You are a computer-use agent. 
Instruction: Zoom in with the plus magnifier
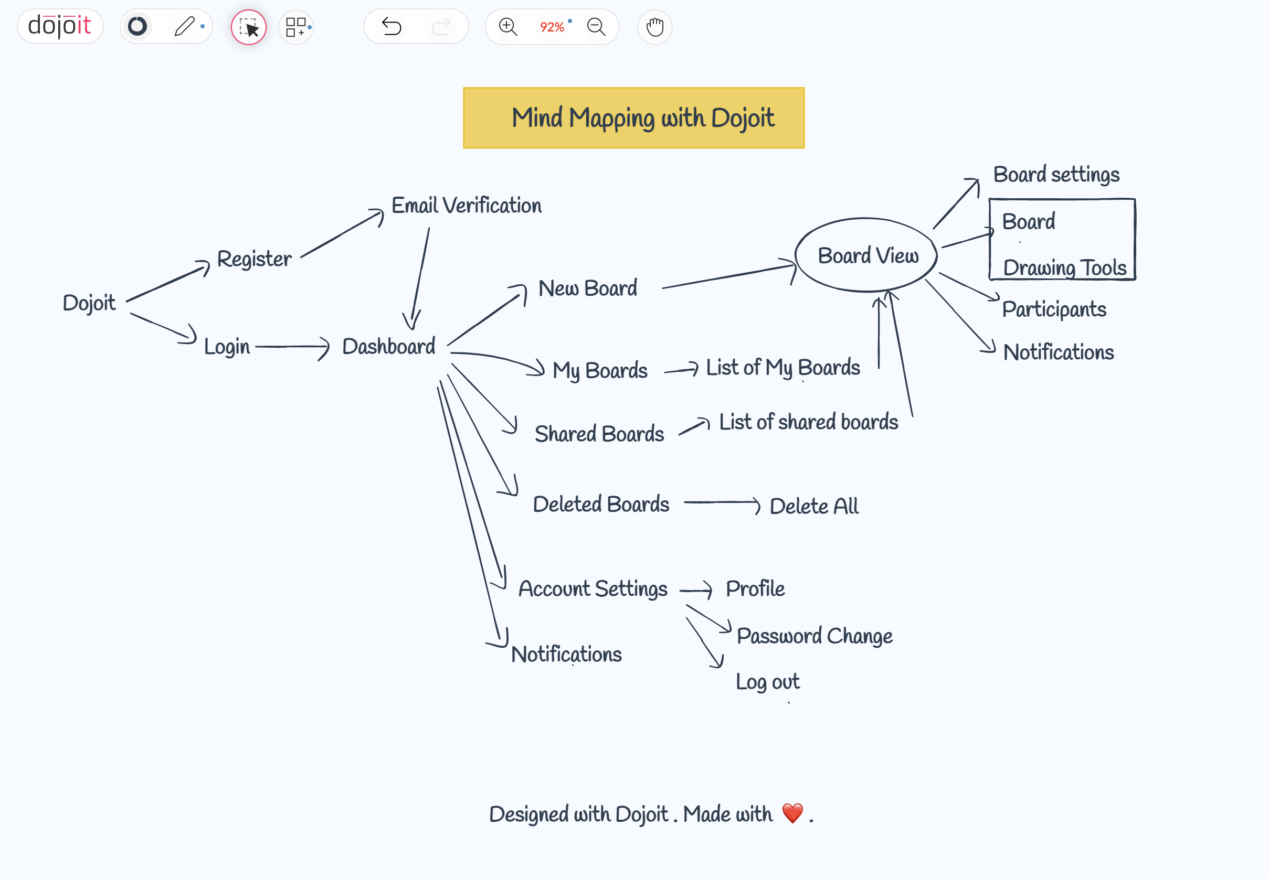click(x=507, y=26)
